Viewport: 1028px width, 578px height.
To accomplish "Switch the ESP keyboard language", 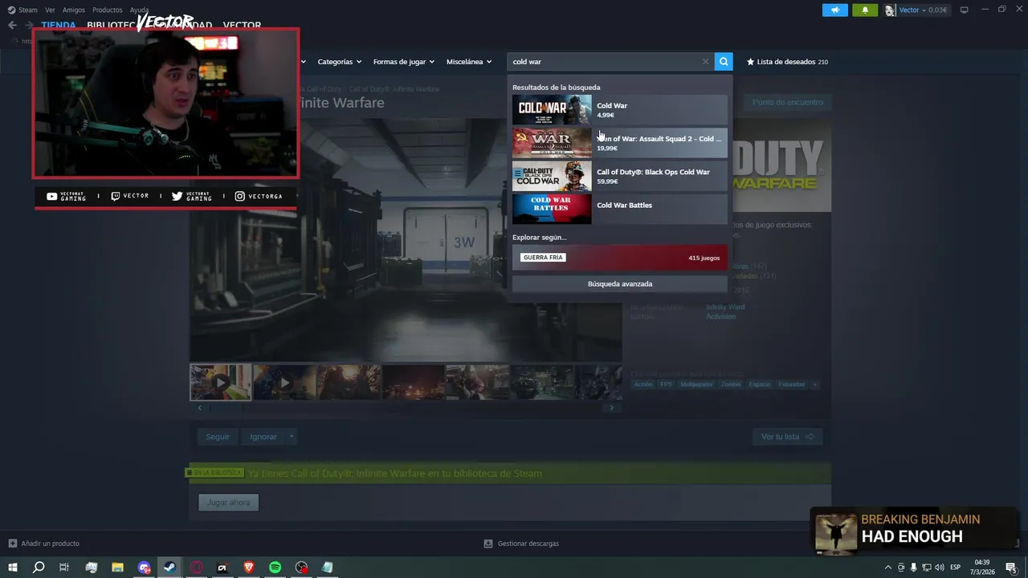I will coord(956,568).
